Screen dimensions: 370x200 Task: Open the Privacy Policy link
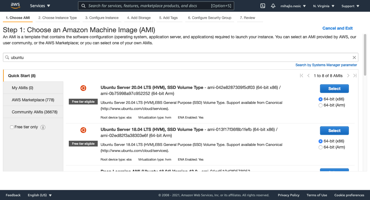pos(288,195)
